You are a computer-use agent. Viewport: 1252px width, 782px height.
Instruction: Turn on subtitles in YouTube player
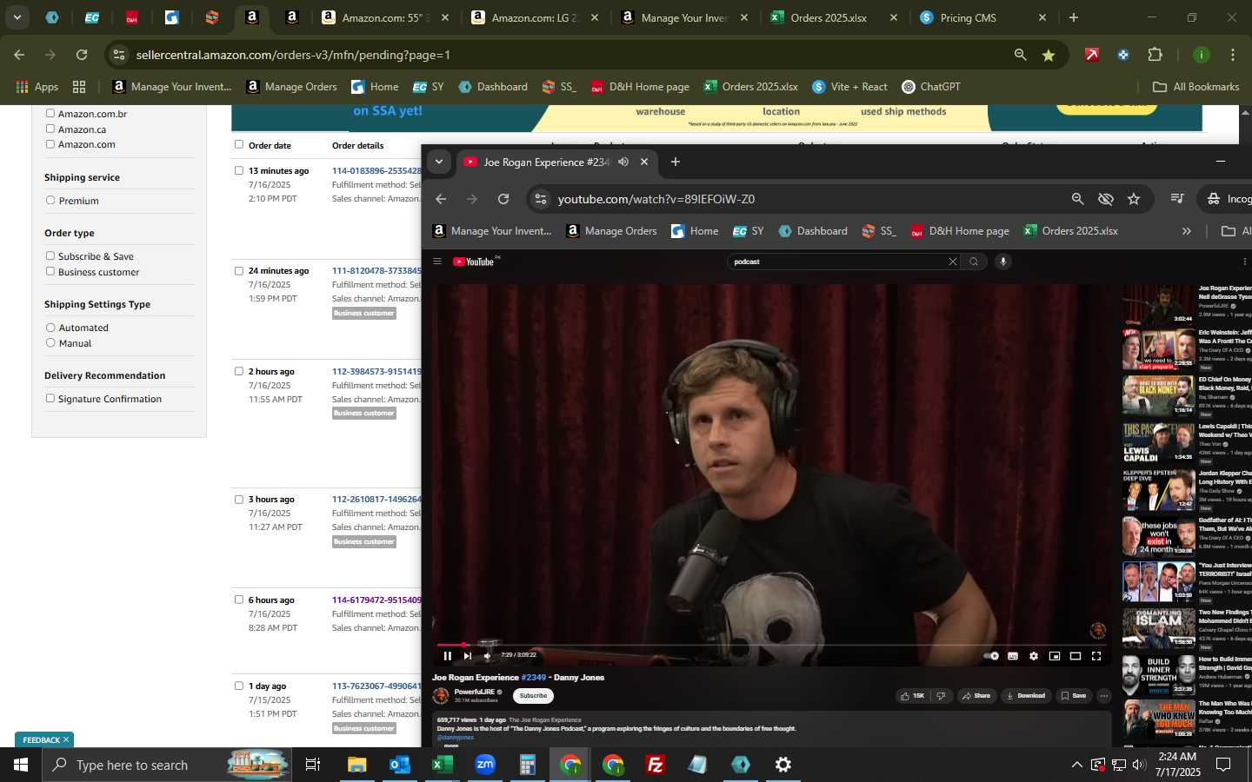click(1013, 656)
